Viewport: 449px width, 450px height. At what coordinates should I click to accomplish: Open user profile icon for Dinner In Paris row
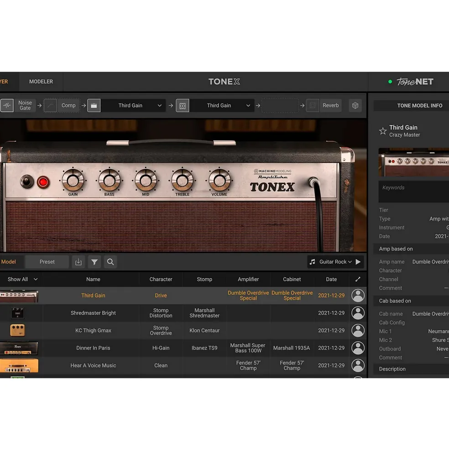358,348
